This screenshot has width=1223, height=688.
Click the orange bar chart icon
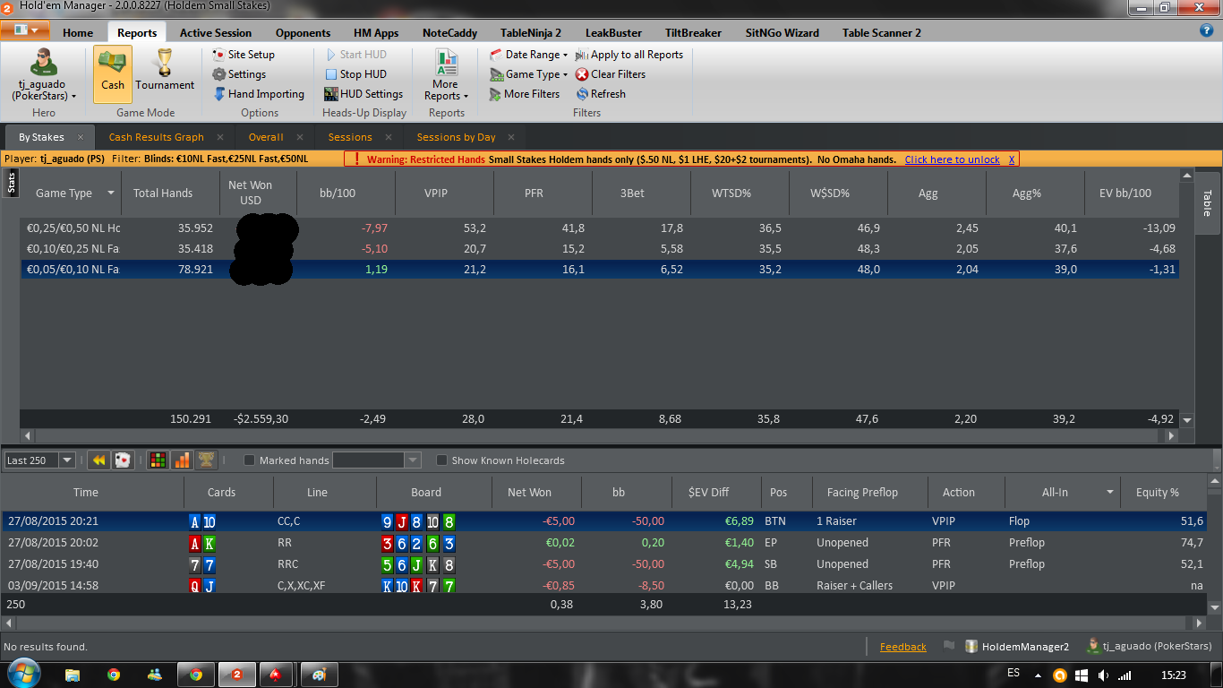click(x=182, y=460)
